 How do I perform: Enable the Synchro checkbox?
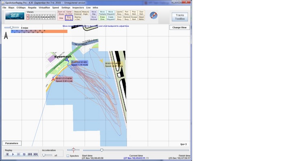[68, 156]
